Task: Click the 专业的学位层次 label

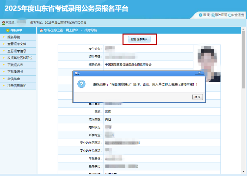Action: point(91,151)
